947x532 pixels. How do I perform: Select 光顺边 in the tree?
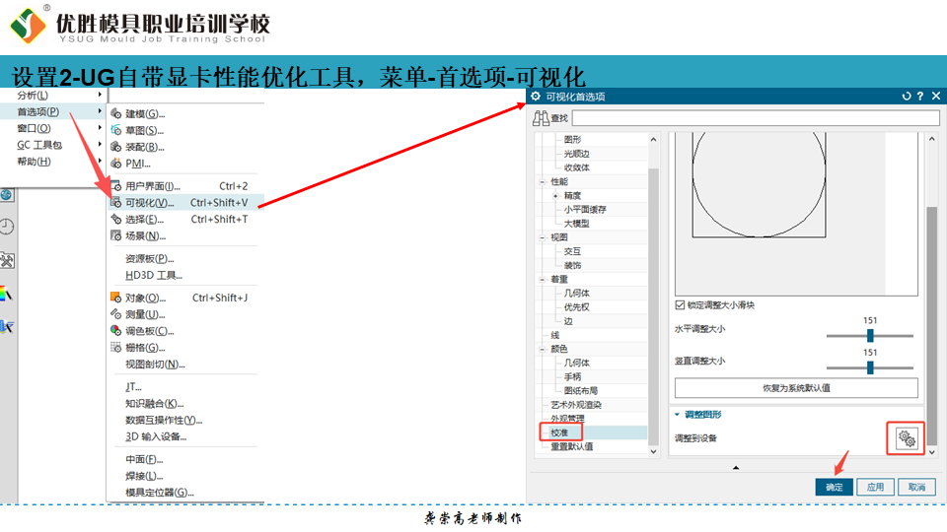point(576,154)
